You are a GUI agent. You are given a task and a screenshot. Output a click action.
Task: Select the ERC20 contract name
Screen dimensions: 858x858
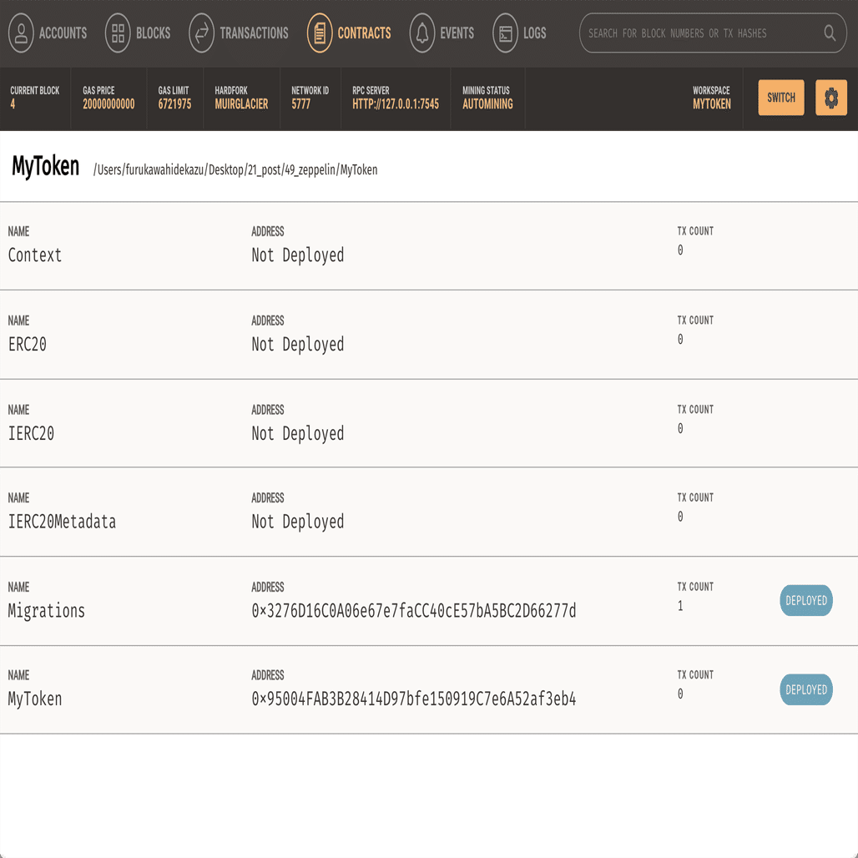[x=28, y=344]
